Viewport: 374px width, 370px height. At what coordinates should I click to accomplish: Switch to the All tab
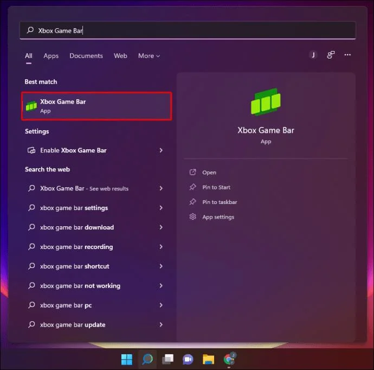pos(29,56)
